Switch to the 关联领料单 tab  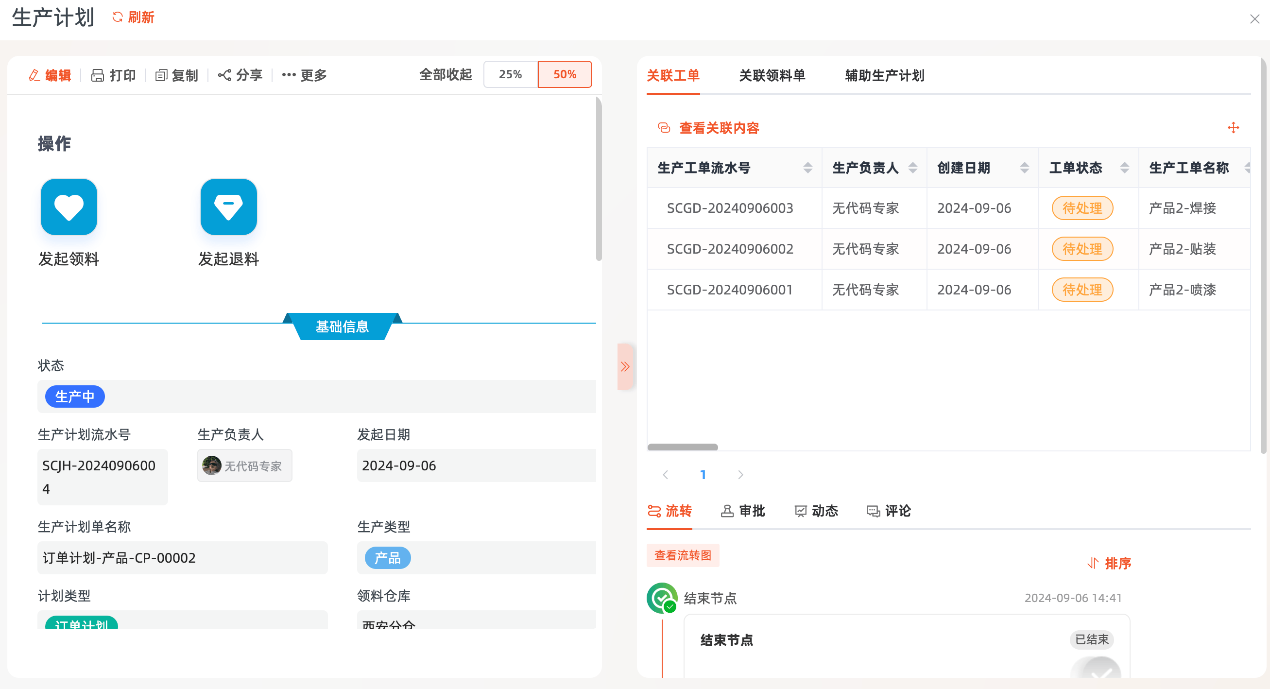tap(772, 75)
